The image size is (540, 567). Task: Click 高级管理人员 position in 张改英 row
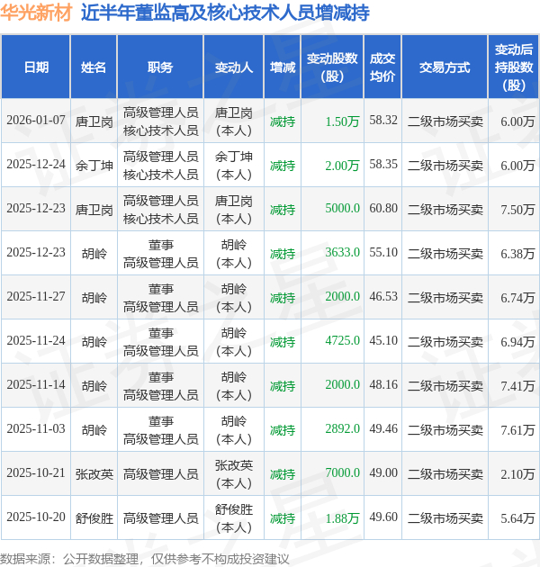click(160, 474)
